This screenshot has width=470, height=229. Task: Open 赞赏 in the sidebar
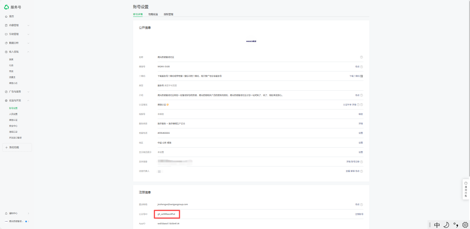pos(11,60)
